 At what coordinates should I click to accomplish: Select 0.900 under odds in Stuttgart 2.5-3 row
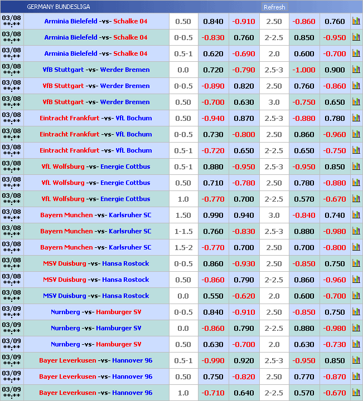(x=335, y=70)
